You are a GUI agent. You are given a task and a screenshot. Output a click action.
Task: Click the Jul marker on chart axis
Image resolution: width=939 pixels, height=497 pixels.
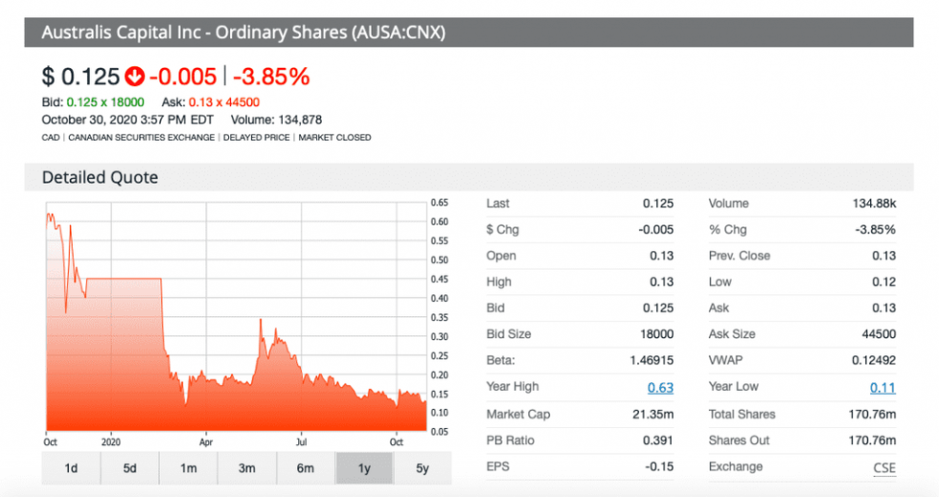point(303,442)
